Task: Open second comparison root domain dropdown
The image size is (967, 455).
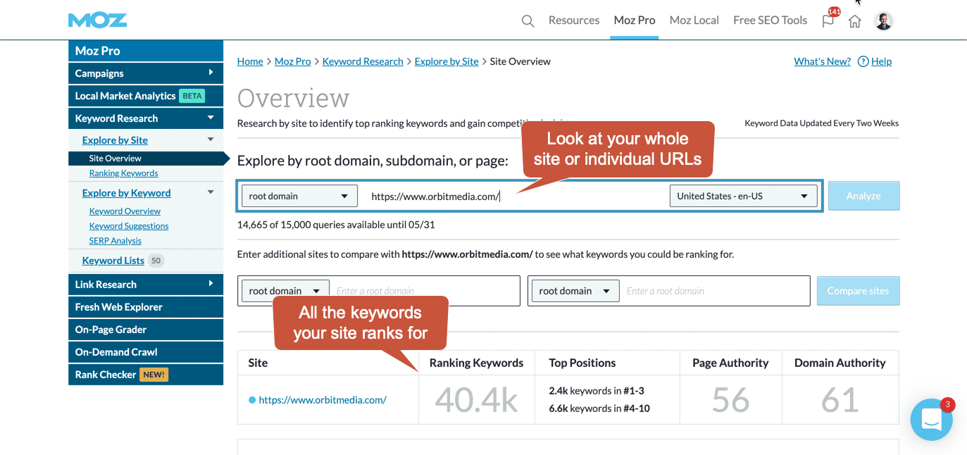Action: point(575,291)
